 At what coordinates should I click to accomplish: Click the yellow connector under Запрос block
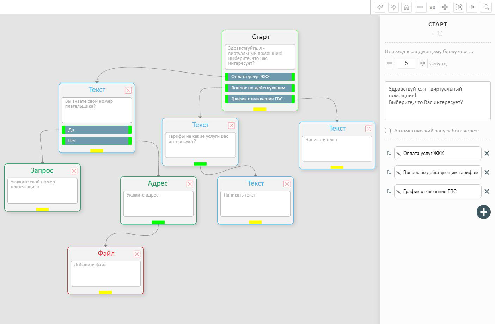click(42, 210)
